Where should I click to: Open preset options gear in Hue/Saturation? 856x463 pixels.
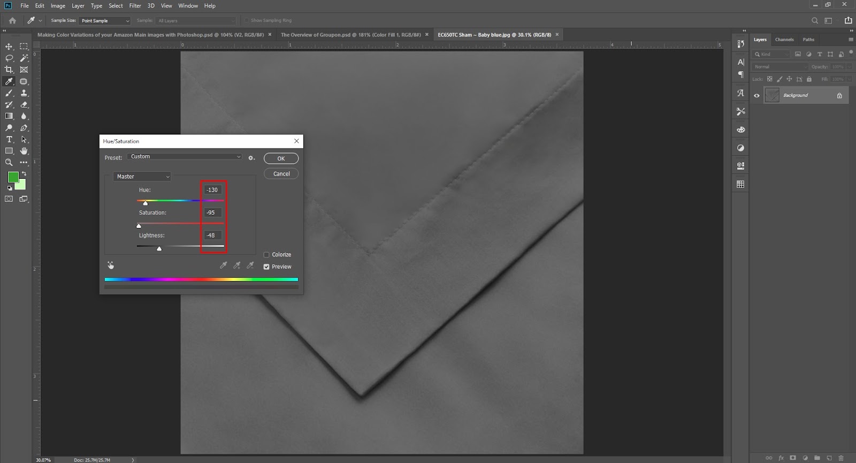click(251, 158)
